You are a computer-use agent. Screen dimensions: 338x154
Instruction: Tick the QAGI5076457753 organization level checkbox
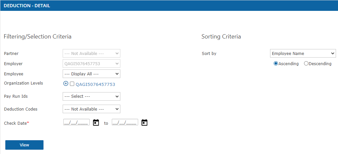pos(72,84)
